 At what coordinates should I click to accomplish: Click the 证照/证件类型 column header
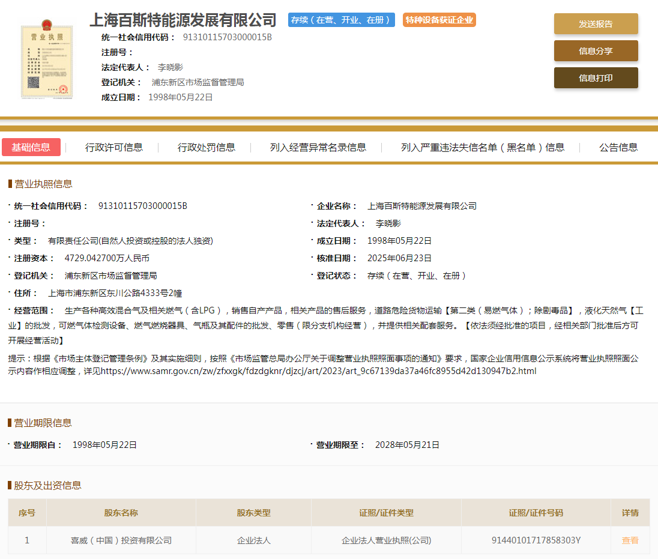[386, 513]
